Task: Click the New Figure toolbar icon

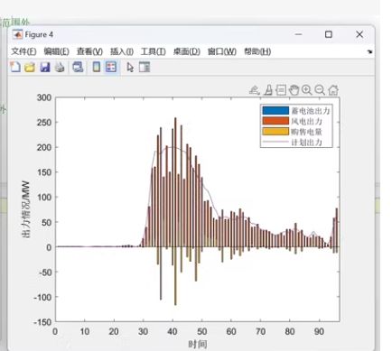Action: 15,67
